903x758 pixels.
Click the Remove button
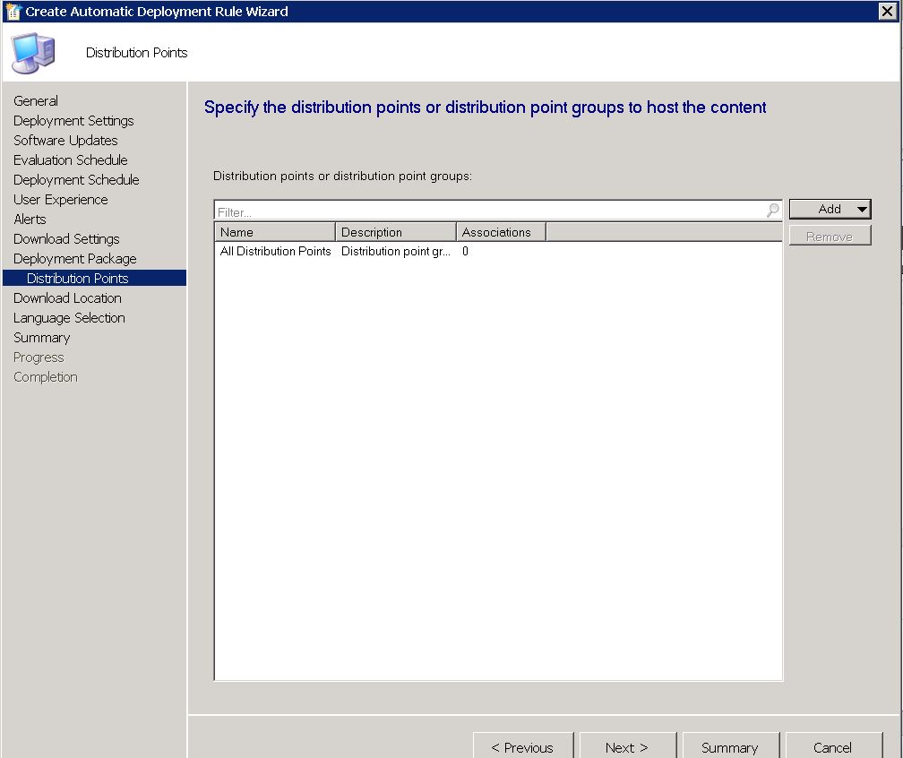coord(830,237)
